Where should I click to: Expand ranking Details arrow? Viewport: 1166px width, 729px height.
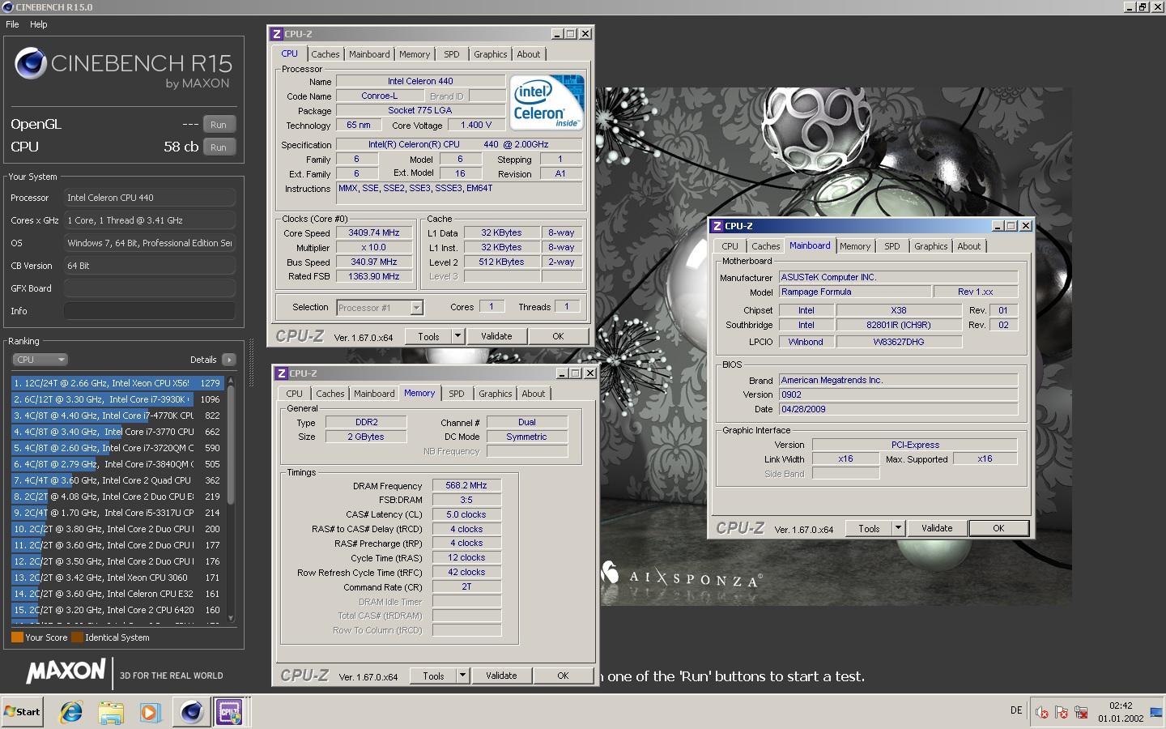click(229, 360)
